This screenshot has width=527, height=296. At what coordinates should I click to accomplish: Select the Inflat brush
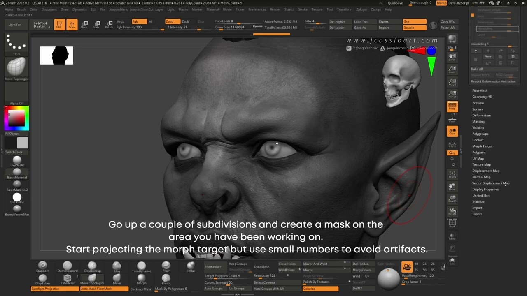(x=191, y=267)
